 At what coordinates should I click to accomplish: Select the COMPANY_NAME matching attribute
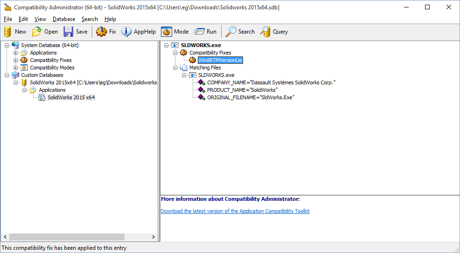[x=271, y=82]
